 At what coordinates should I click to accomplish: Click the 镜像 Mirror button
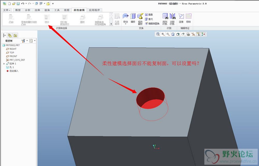click(149, 15)
